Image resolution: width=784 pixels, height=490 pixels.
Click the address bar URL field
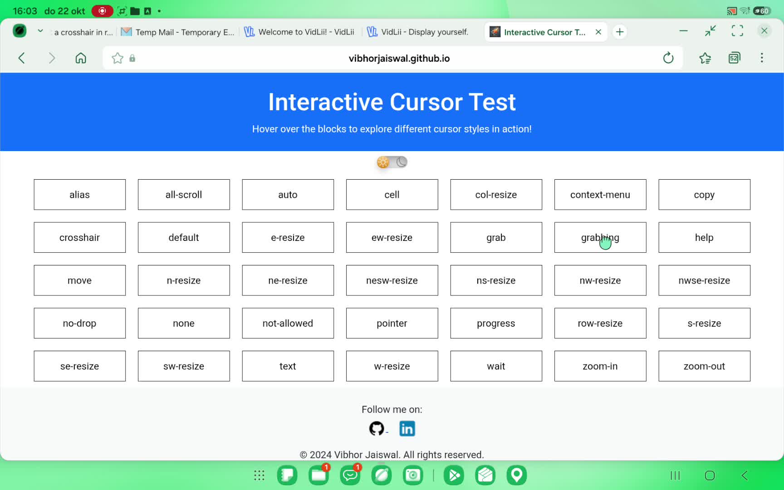coord(393,58)
